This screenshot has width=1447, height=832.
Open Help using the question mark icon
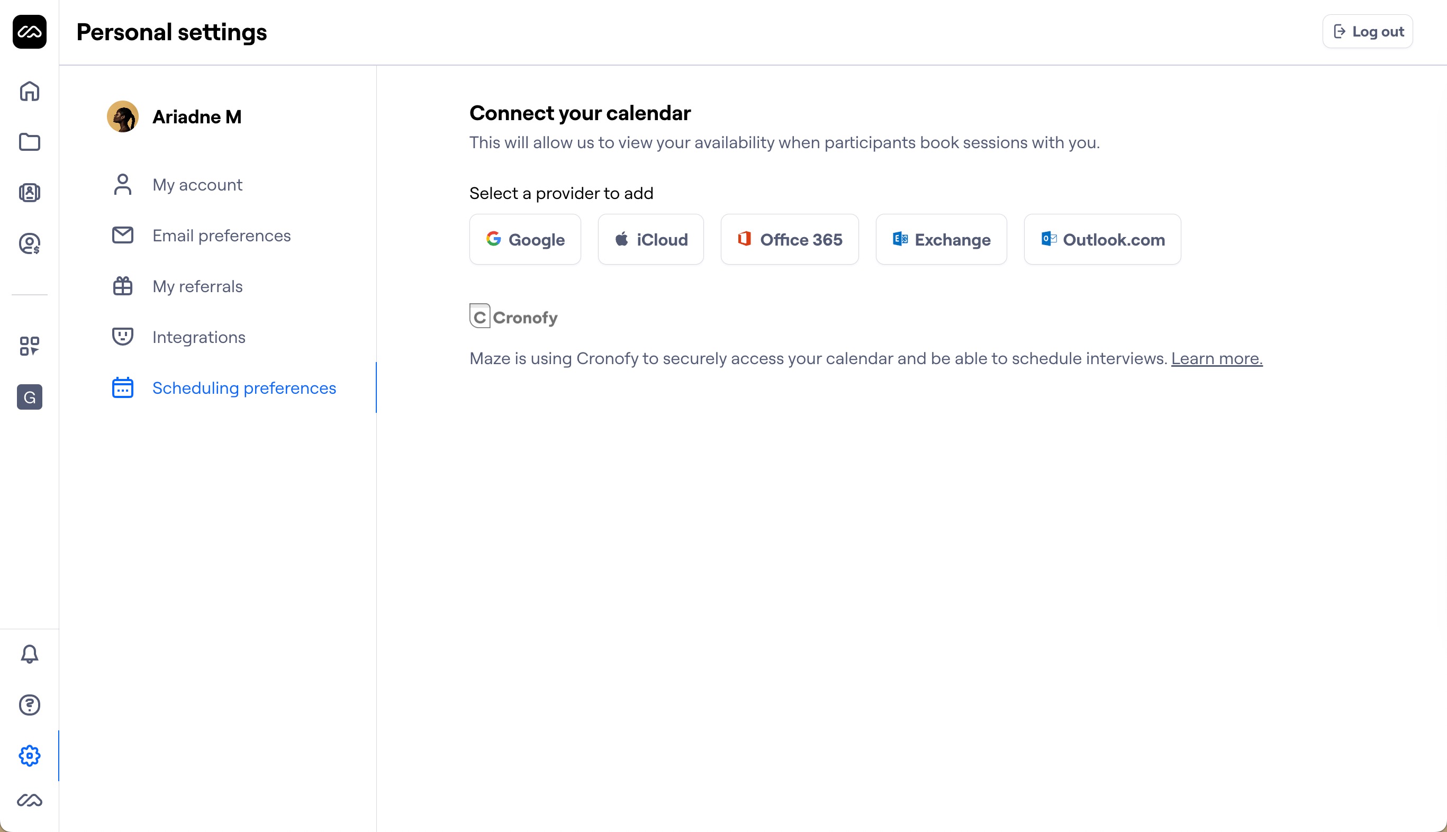tap(29, 705)
